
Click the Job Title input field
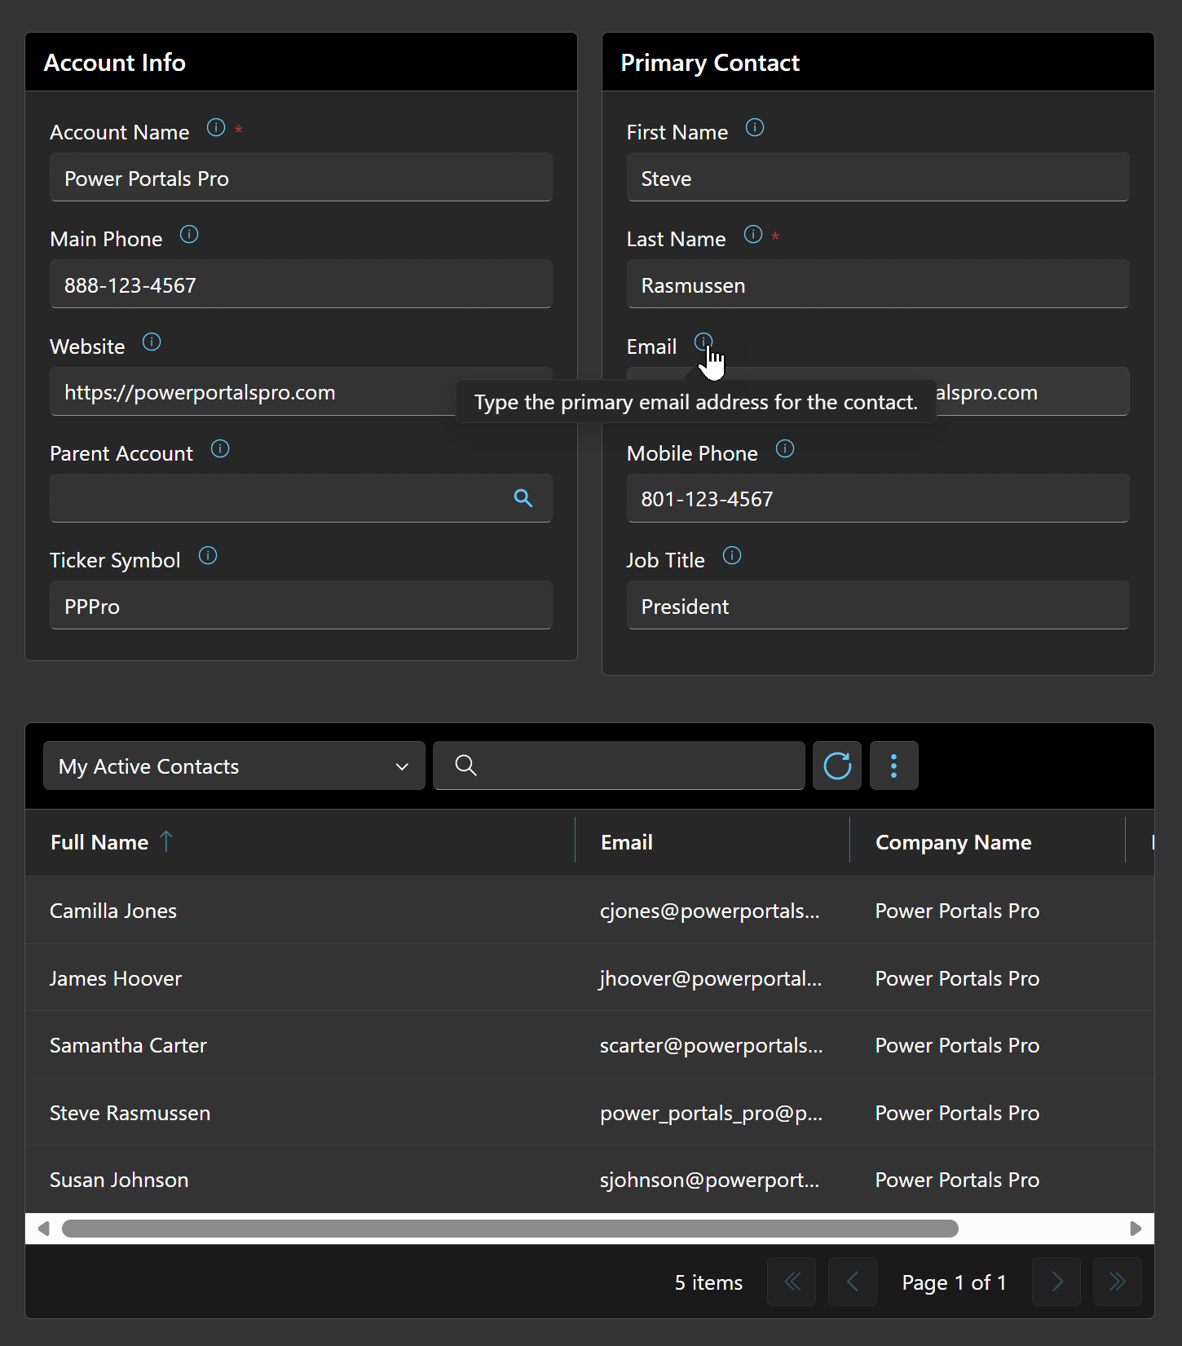(878, 605)
